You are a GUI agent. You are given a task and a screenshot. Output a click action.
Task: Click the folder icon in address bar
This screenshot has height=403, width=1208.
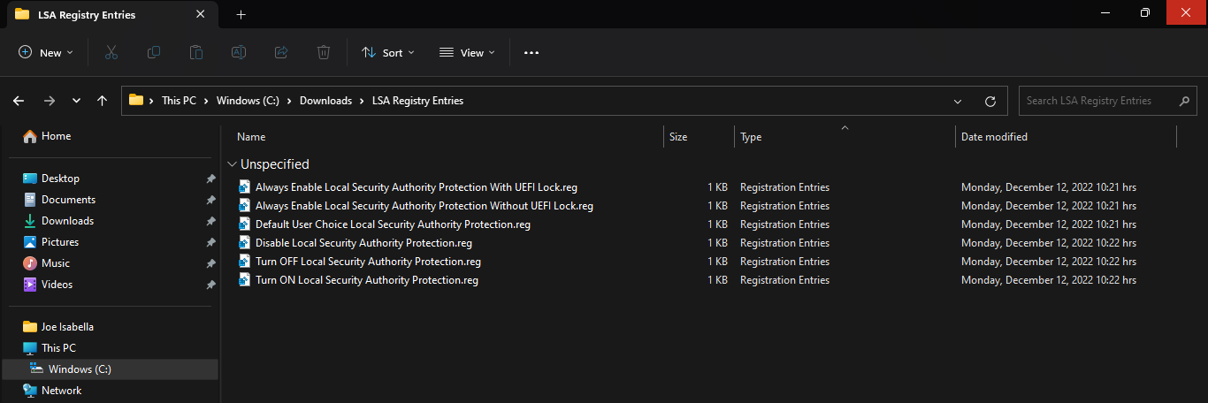(136, 100)
